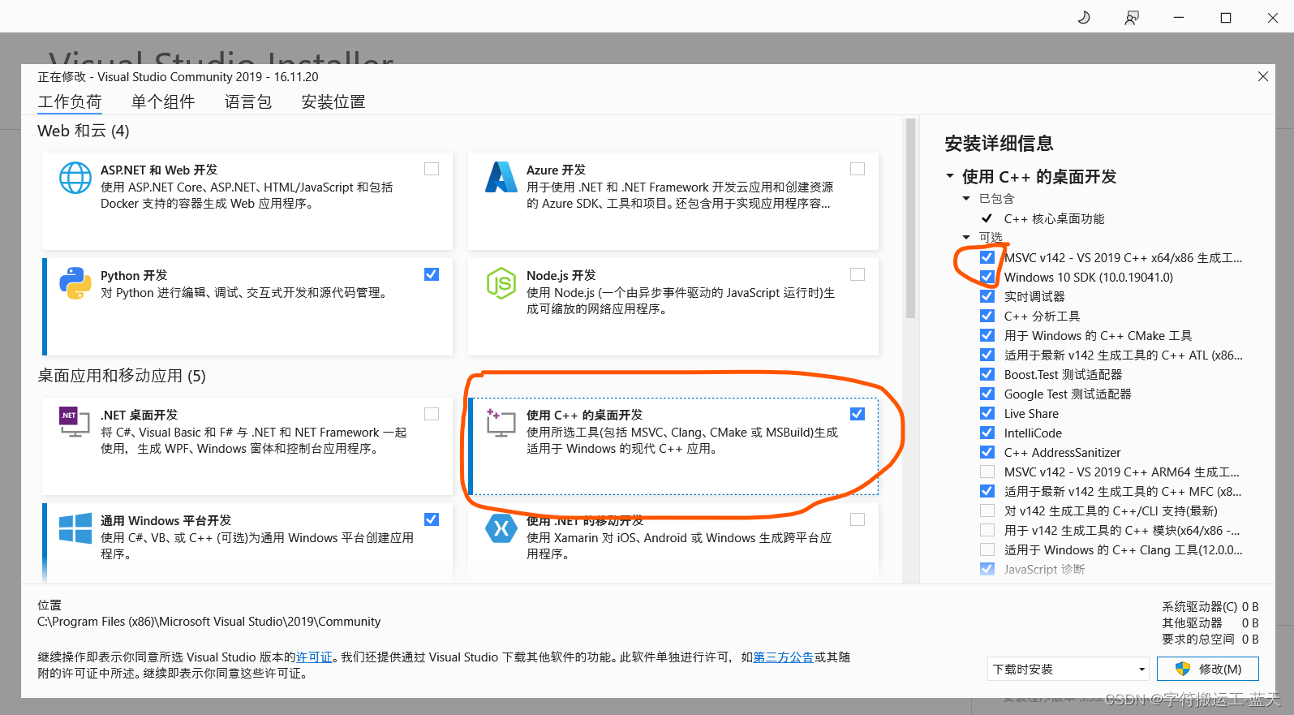Image resolution: width=1294 pixels, height=715 pixels.
Task: Open the 下载时安装 dropdown
Action: pyautogui.click(x=1068, y=669)
